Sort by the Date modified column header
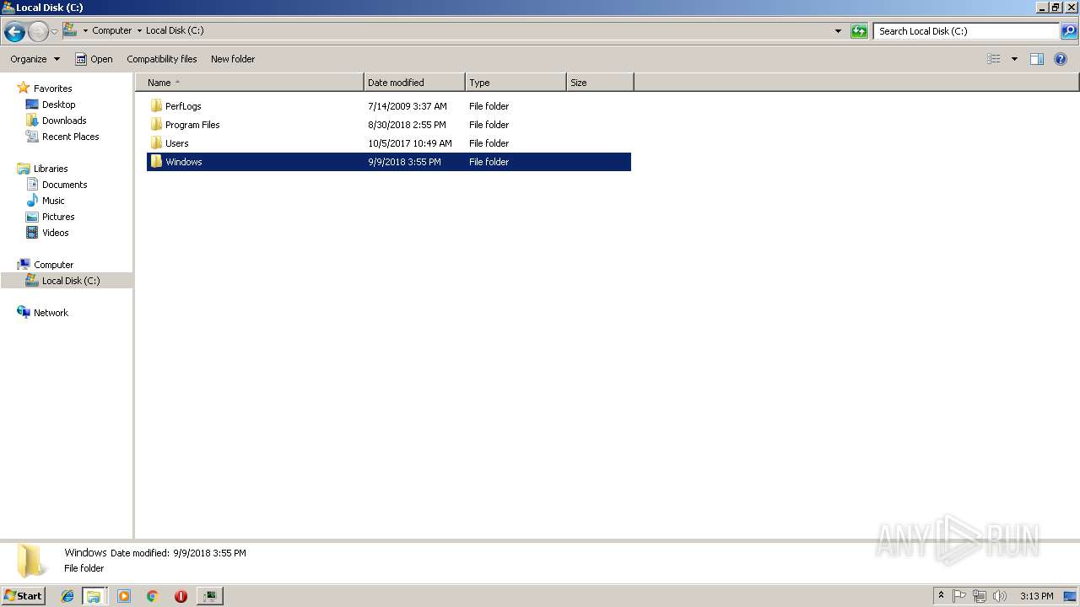 414,83
